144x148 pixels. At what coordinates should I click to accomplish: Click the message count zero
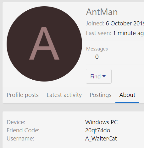pyautogui.click(x=97, y=57)
